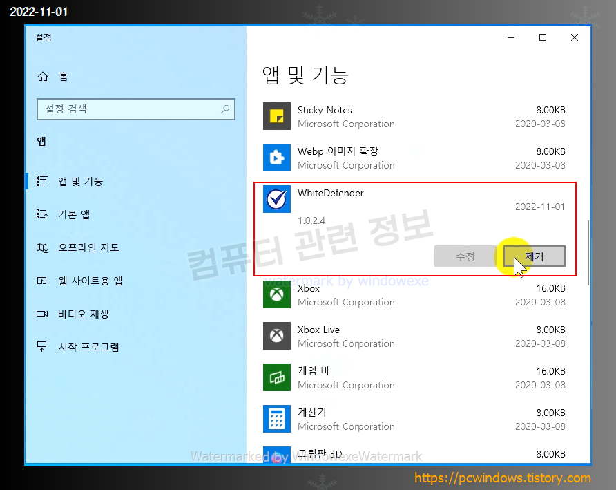Click the grayed 수정 modify button
616x490 pixels.
tap(465, 256)
